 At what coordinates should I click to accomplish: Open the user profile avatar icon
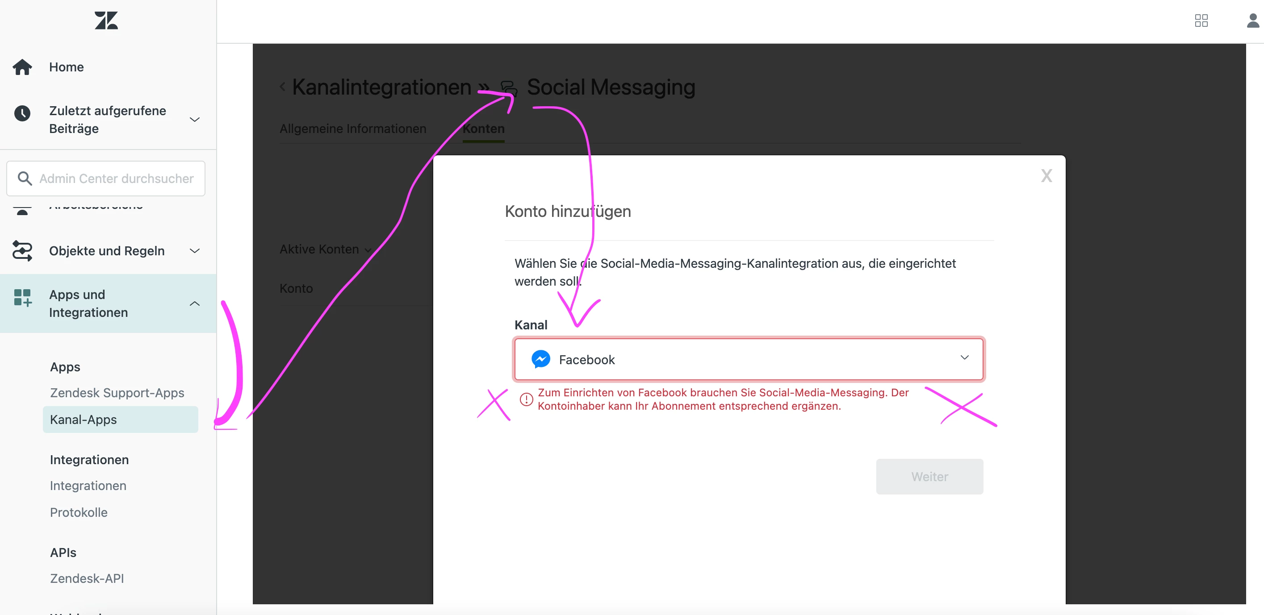(1253, 21)
